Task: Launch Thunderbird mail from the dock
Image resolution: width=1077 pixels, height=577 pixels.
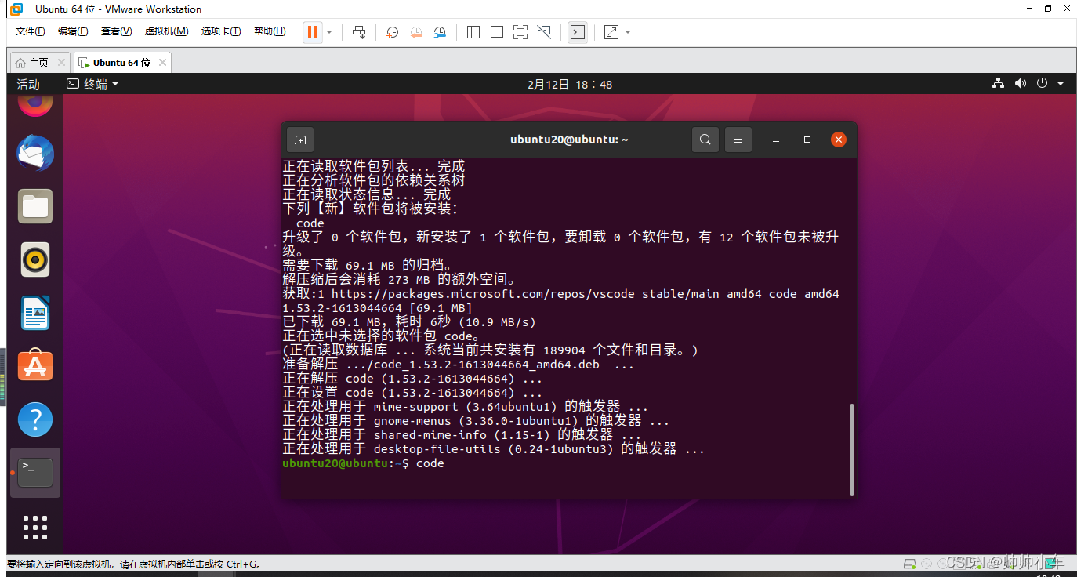Action: [35, 154]
